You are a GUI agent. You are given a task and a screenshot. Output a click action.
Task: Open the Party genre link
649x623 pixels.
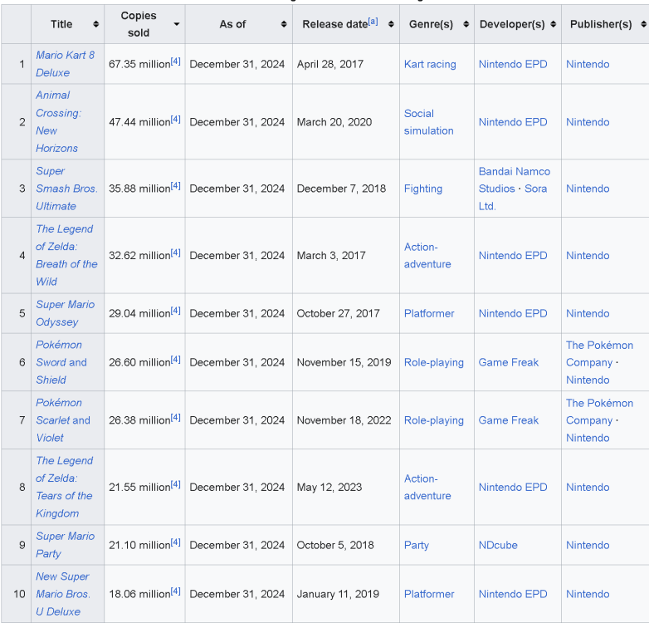pyautogui.click(x=417, y=545)
